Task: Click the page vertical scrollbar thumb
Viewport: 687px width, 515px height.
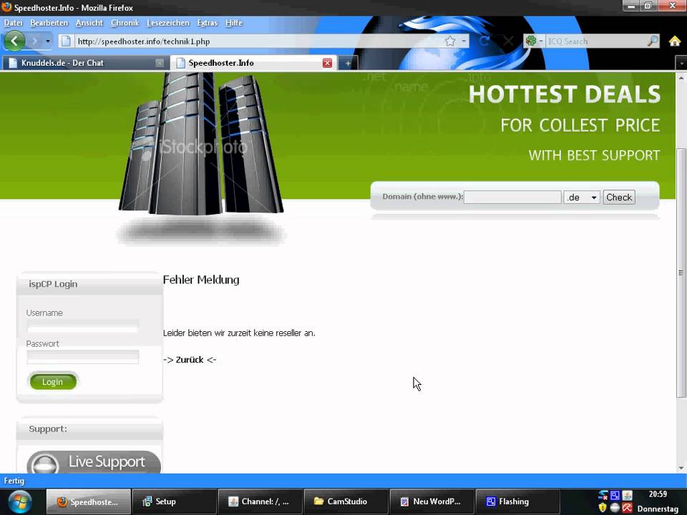Action: (681, 273)
